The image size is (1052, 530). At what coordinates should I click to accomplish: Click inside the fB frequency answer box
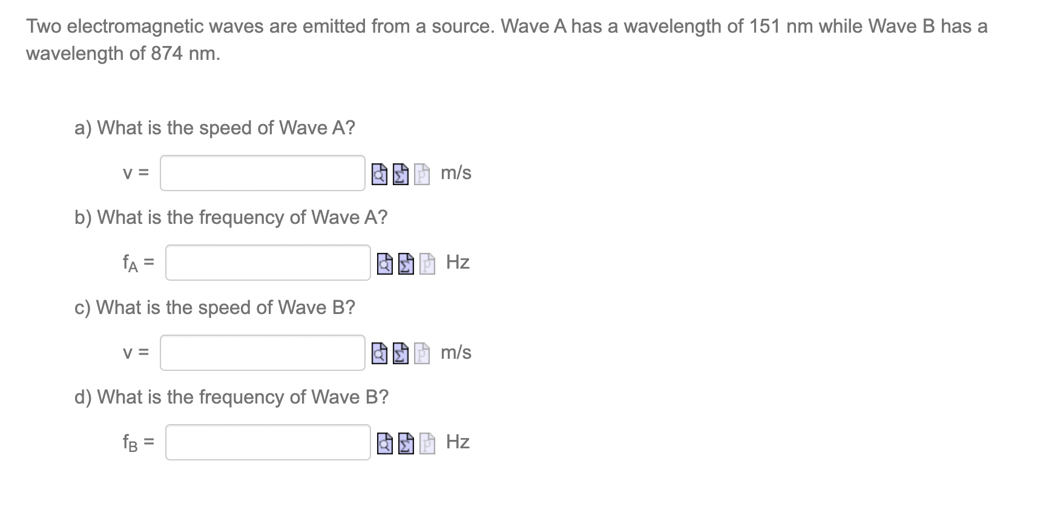click(268, 443)
